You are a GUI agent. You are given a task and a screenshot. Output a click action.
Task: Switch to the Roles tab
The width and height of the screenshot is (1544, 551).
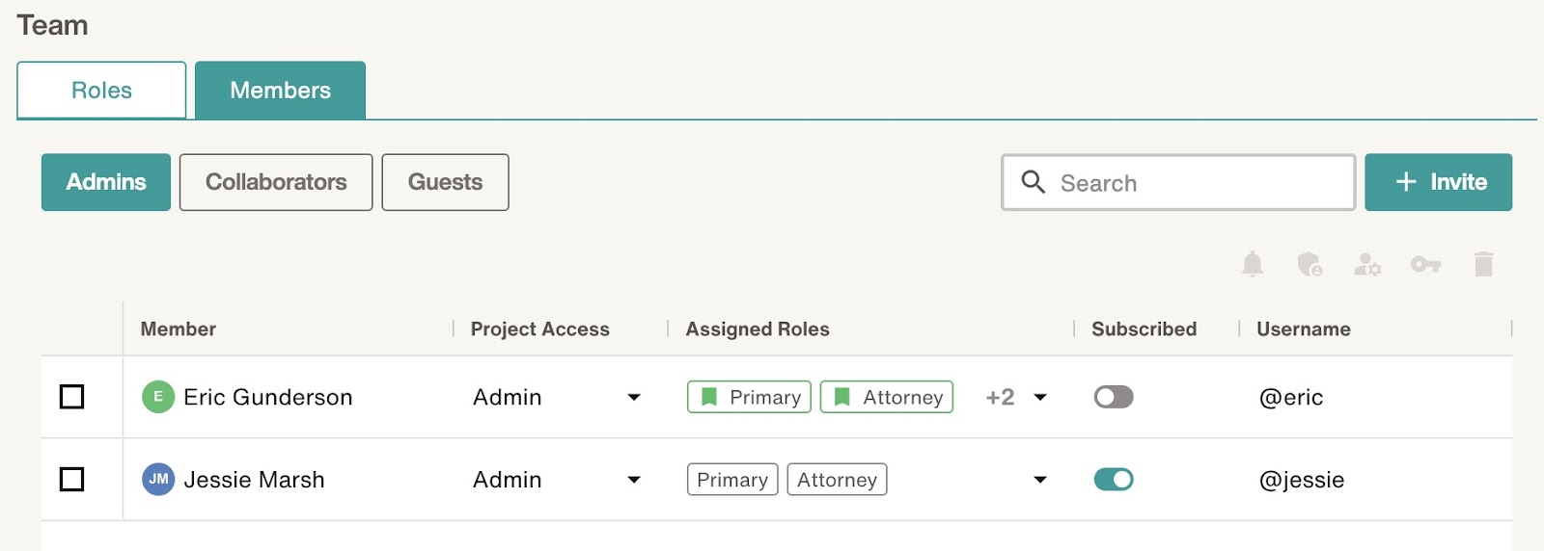101,91
